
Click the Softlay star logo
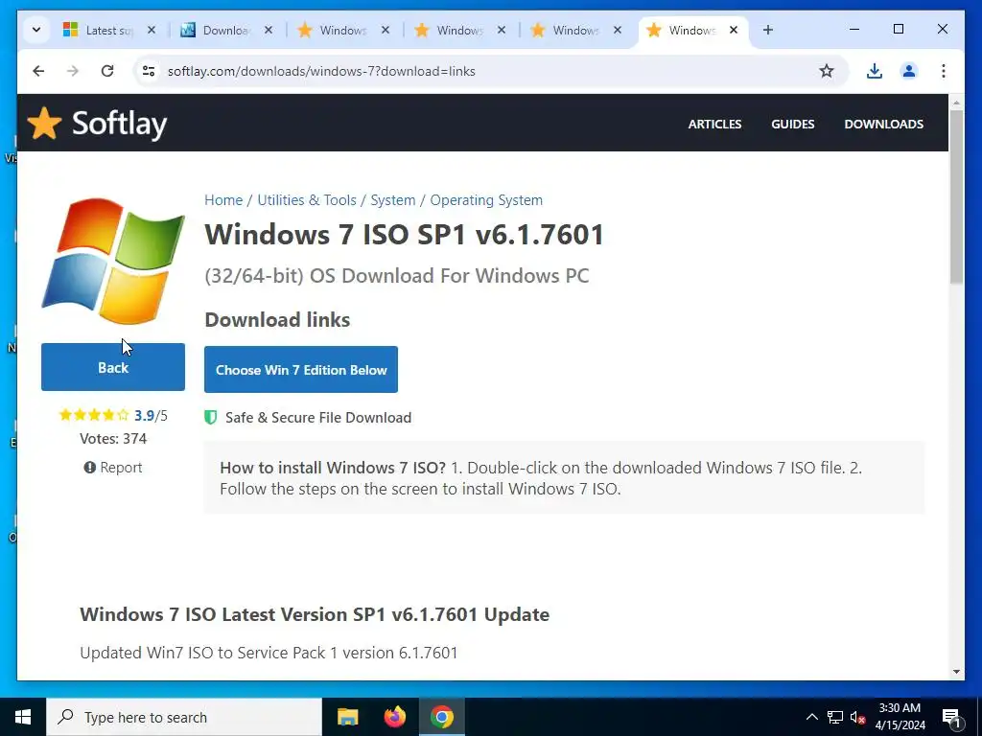pyautogui.click(x=44, y=123)
